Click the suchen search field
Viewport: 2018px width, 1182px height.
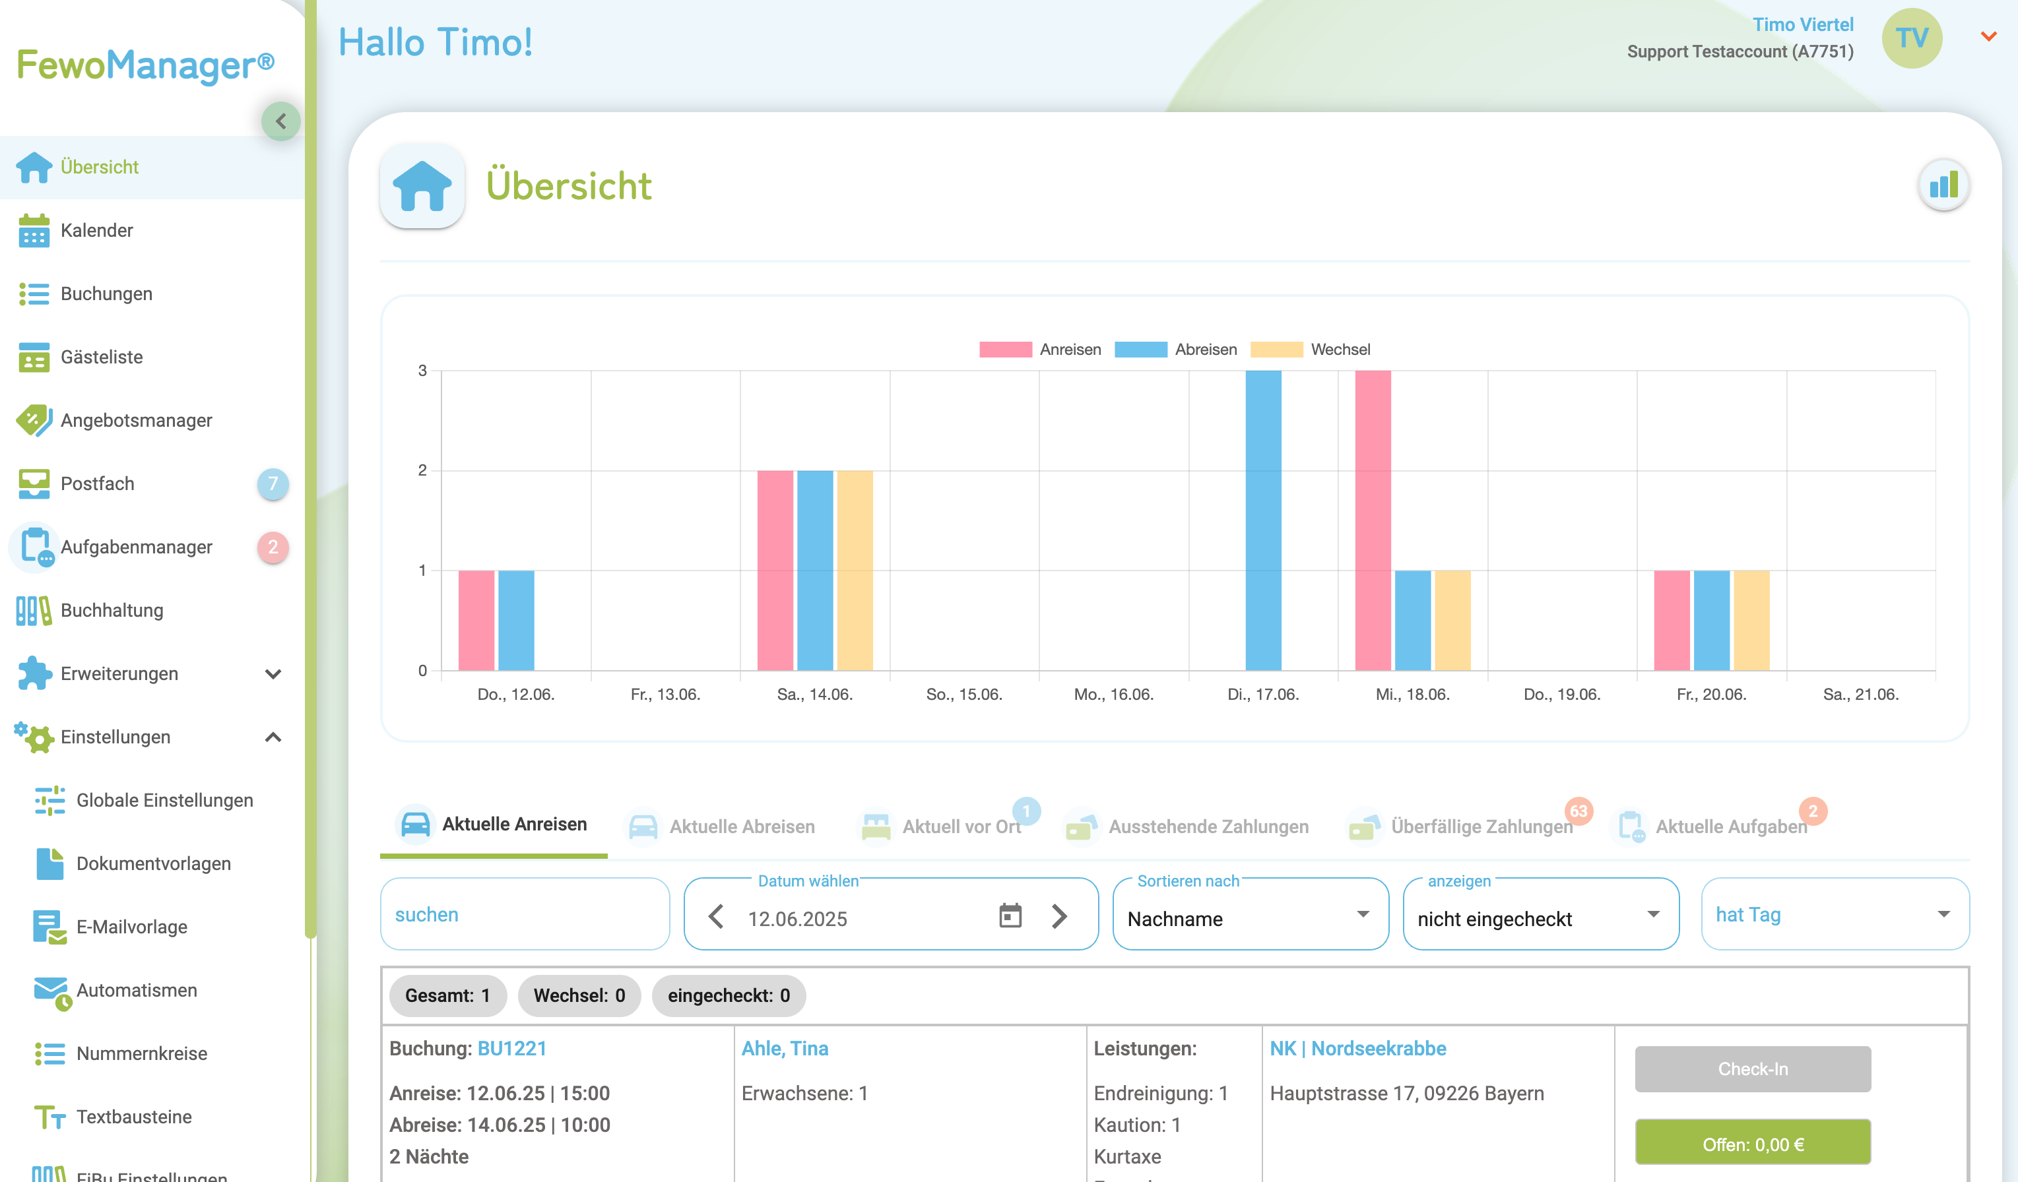(525, 915)
